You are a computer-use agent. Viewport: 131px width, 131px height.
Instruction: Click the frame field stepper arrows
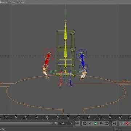click(71, 123)
